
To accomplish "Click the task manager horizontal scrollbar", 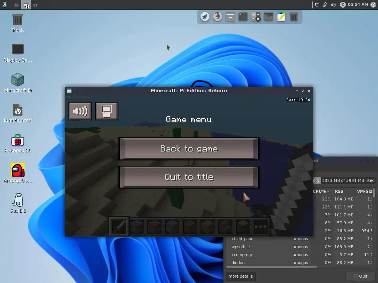I will 272,267.
